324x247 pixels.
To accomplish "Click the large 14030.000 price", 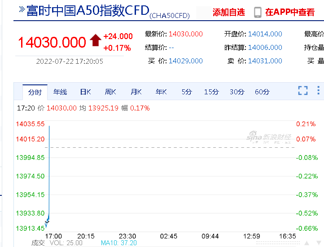I will coord(52,42).
